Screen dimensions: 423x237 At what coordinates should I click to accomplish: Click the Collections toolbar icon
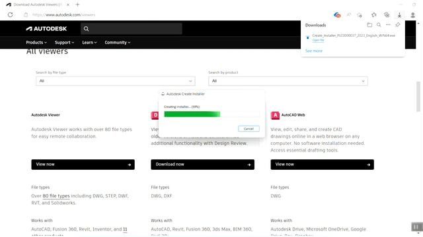pos(387,15)
